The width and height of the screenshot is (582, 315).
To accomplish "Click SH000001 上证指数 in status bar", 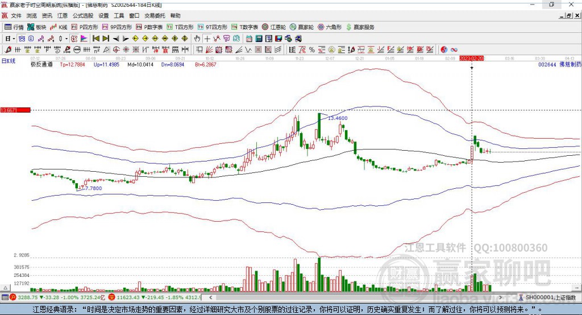I will tap(550, 297).
